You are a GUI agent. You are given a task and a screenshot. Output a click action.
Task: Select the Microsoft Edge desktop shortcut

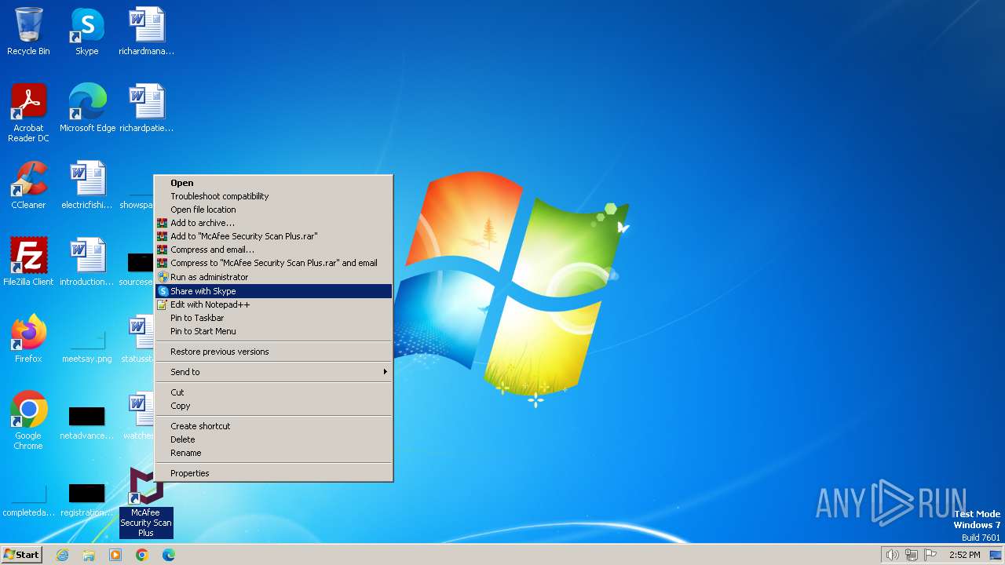tap(87, 108)
